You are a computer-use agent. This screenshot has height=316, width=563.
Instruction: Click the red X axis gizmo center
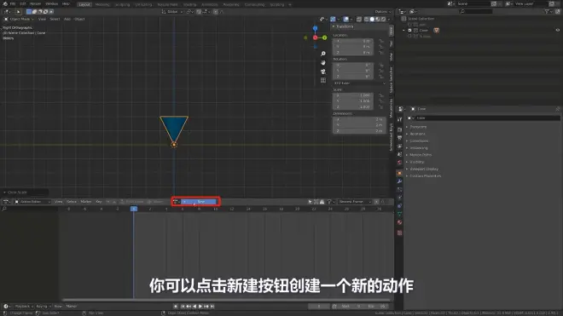(x=315, y=37)
